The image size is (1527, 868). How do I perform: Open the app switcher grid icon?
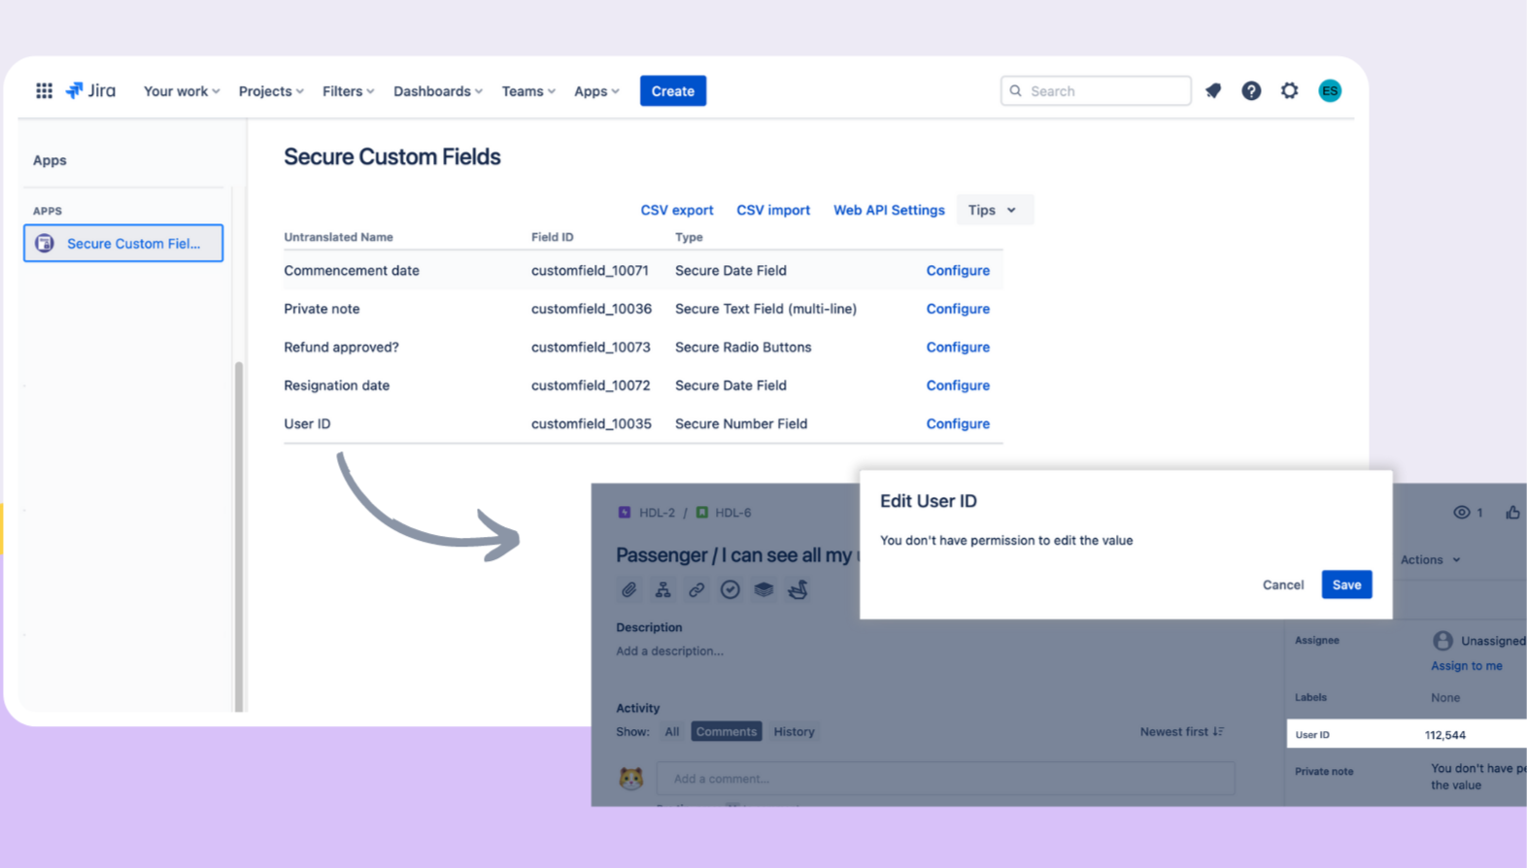[x=44, y=90]
